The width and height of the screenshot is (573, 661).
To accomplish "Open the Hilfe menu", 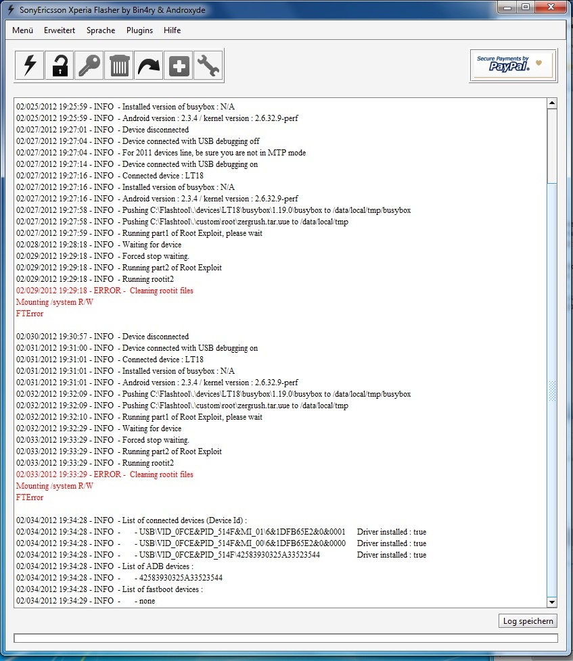I will point(172,30).
